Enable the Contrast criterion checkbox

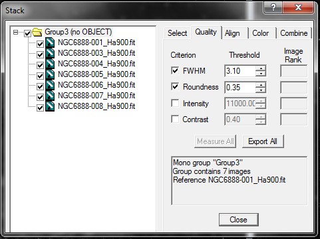pos(175,119)
